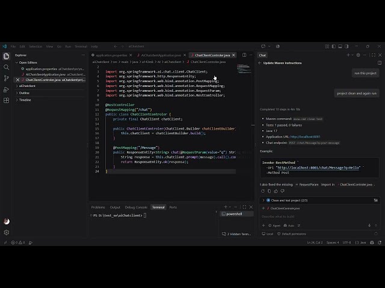Click the split editor right icon
The image size is (385, 288).
tap(244, 55)
